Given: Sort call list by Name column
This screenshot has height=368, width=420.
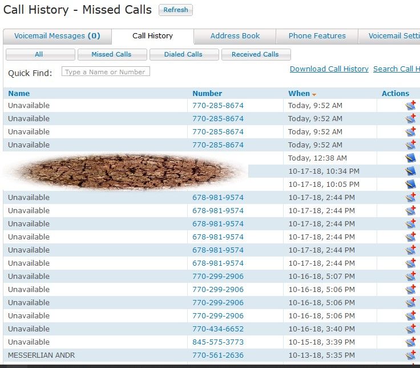Looking at the screenshot, I should pyautogui.click(x=19, y=94).
